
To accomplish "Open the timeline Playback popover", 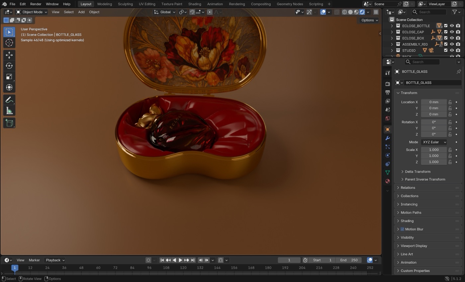I will click(x=55, y=260).
